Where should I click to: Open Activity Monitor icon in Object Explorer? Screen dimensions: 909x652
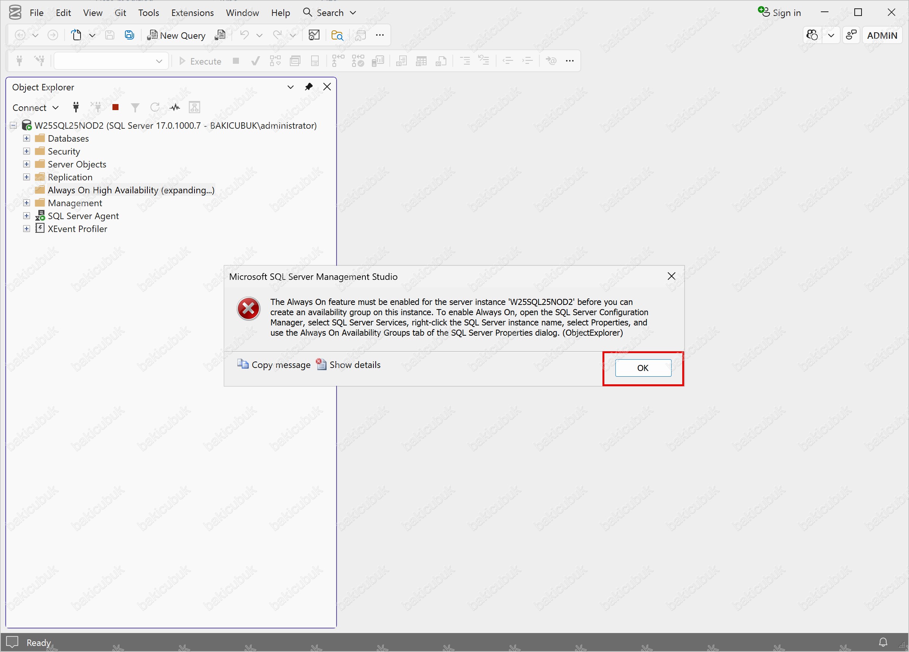point(175,107)
